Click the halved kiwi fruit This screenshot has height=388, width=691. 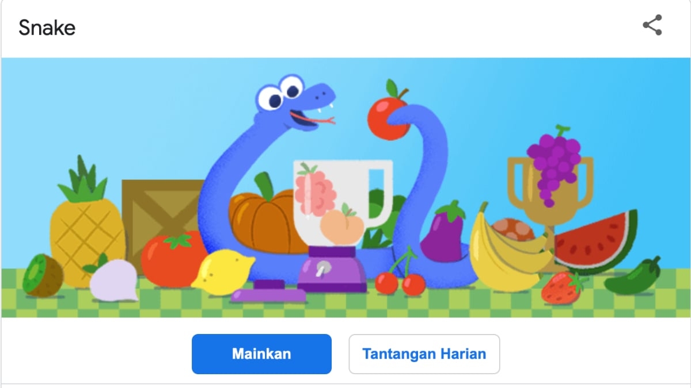pyautogui.click(x=43, y=276)
